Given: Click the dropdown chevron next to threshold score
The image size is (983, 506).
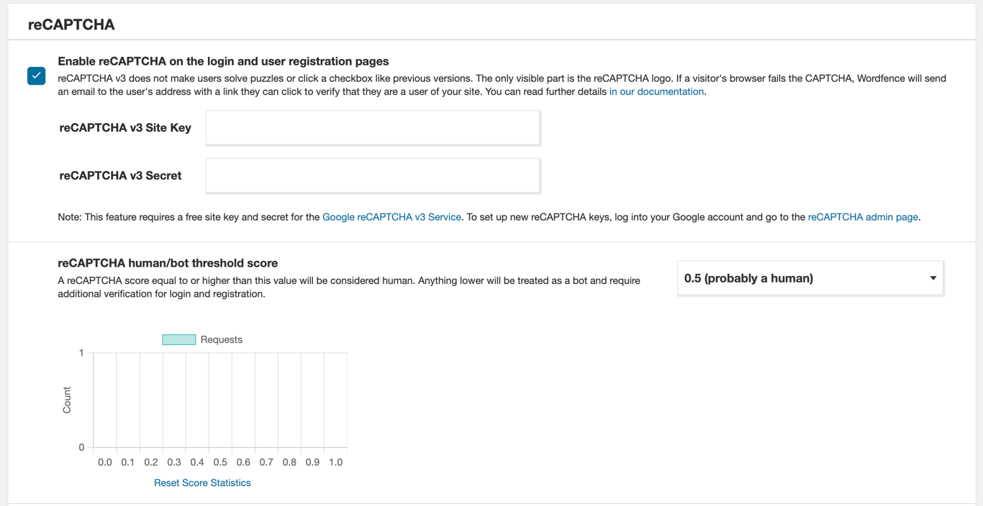Looking at the screenshot, I should pyautogui.click(x=933, y=278).
